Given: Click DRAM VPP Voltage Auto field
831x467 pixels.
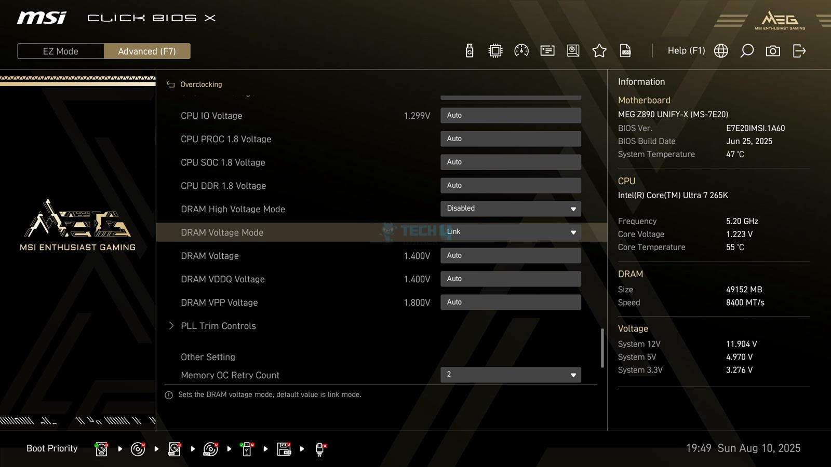Looking at the screenshot, I should (511, 302).
